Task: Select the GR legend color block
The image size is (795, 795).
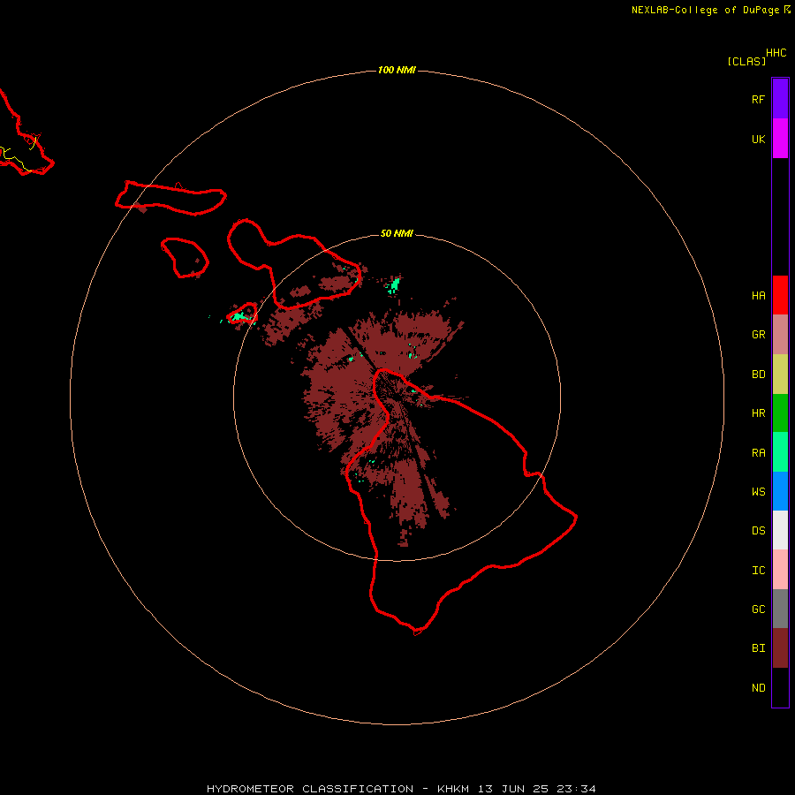Action: 780,335
